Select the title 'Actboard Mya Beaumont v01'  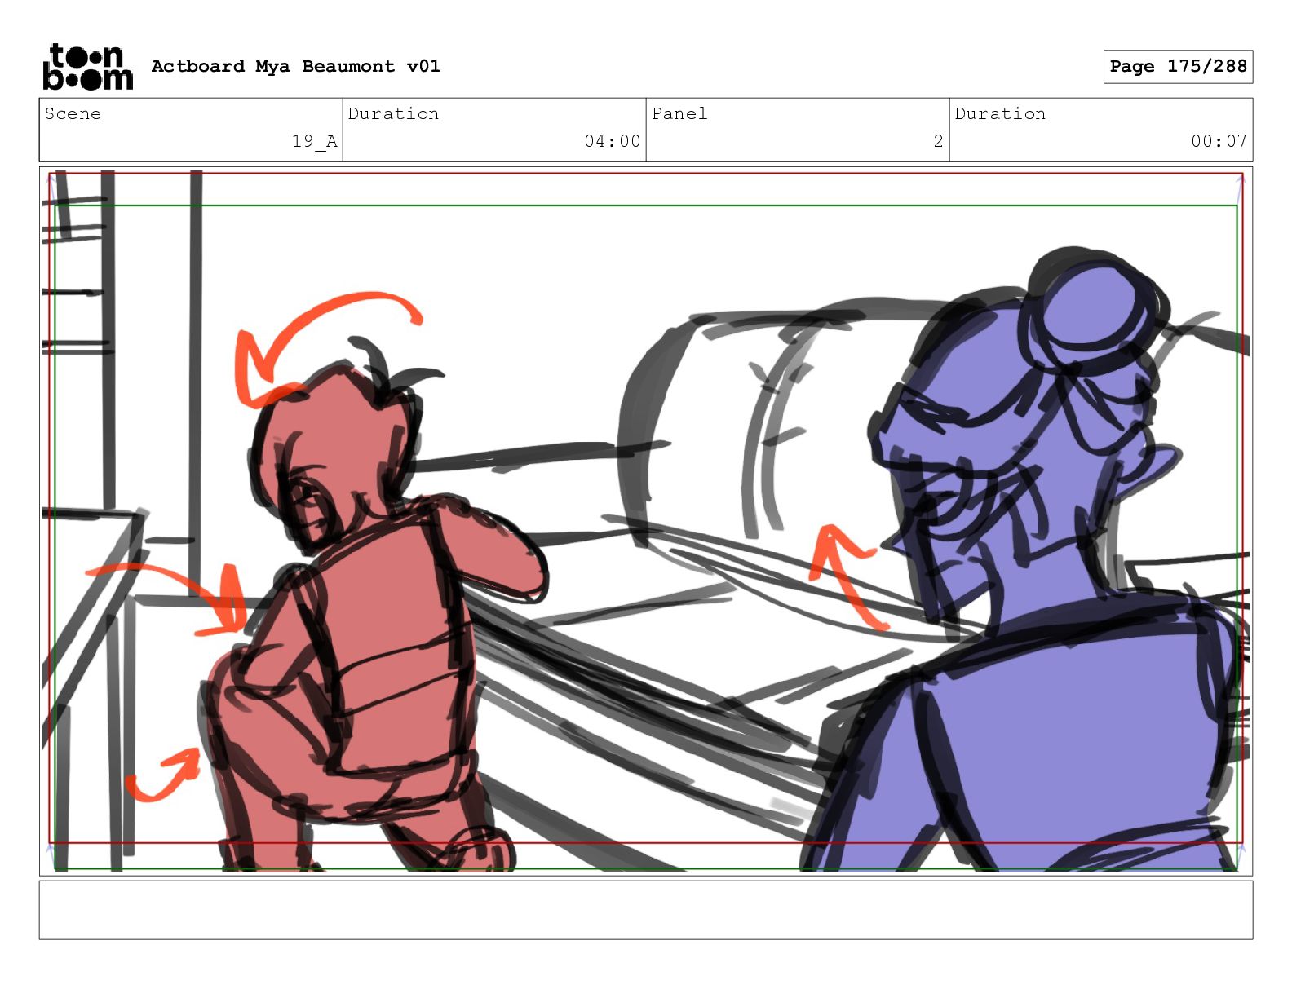[295, 66]
